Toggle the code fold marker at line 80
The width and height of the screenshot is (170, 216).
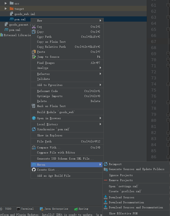click(168, 121)
